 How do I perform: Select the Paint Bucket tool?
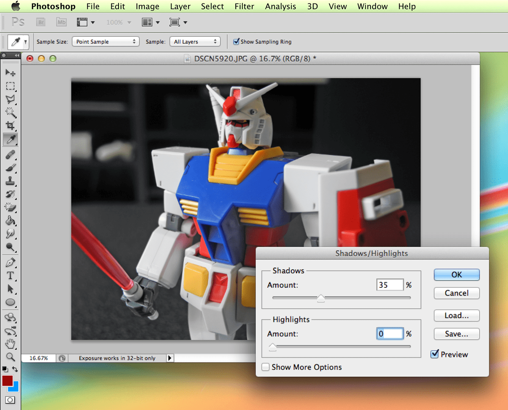pos(10,220)
